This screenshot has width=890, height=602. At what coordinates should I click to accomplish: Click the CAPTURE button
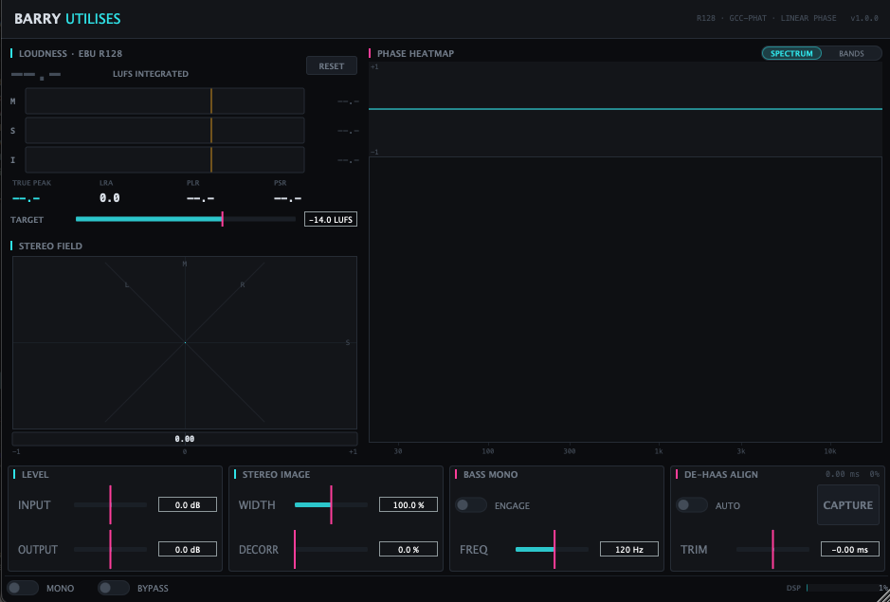tap(848, 505)
